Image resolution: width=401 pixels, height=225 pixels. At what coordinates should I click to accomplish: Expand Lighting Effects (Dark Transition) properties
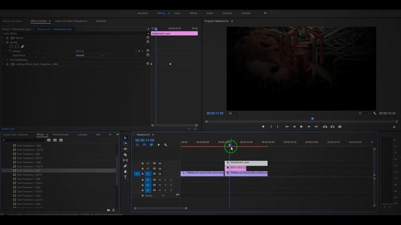pos(3,64)
